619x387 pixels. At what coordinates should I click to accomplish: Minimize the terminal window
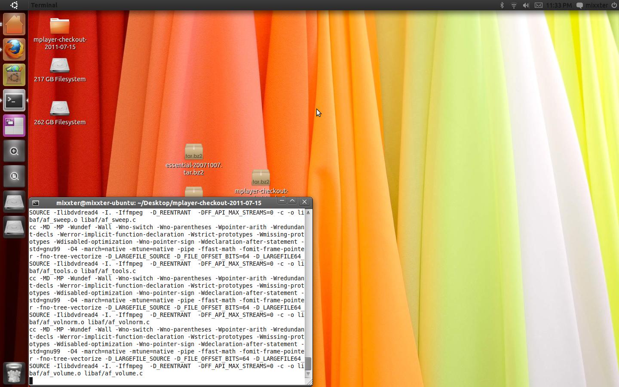click(x=282, y=201)
